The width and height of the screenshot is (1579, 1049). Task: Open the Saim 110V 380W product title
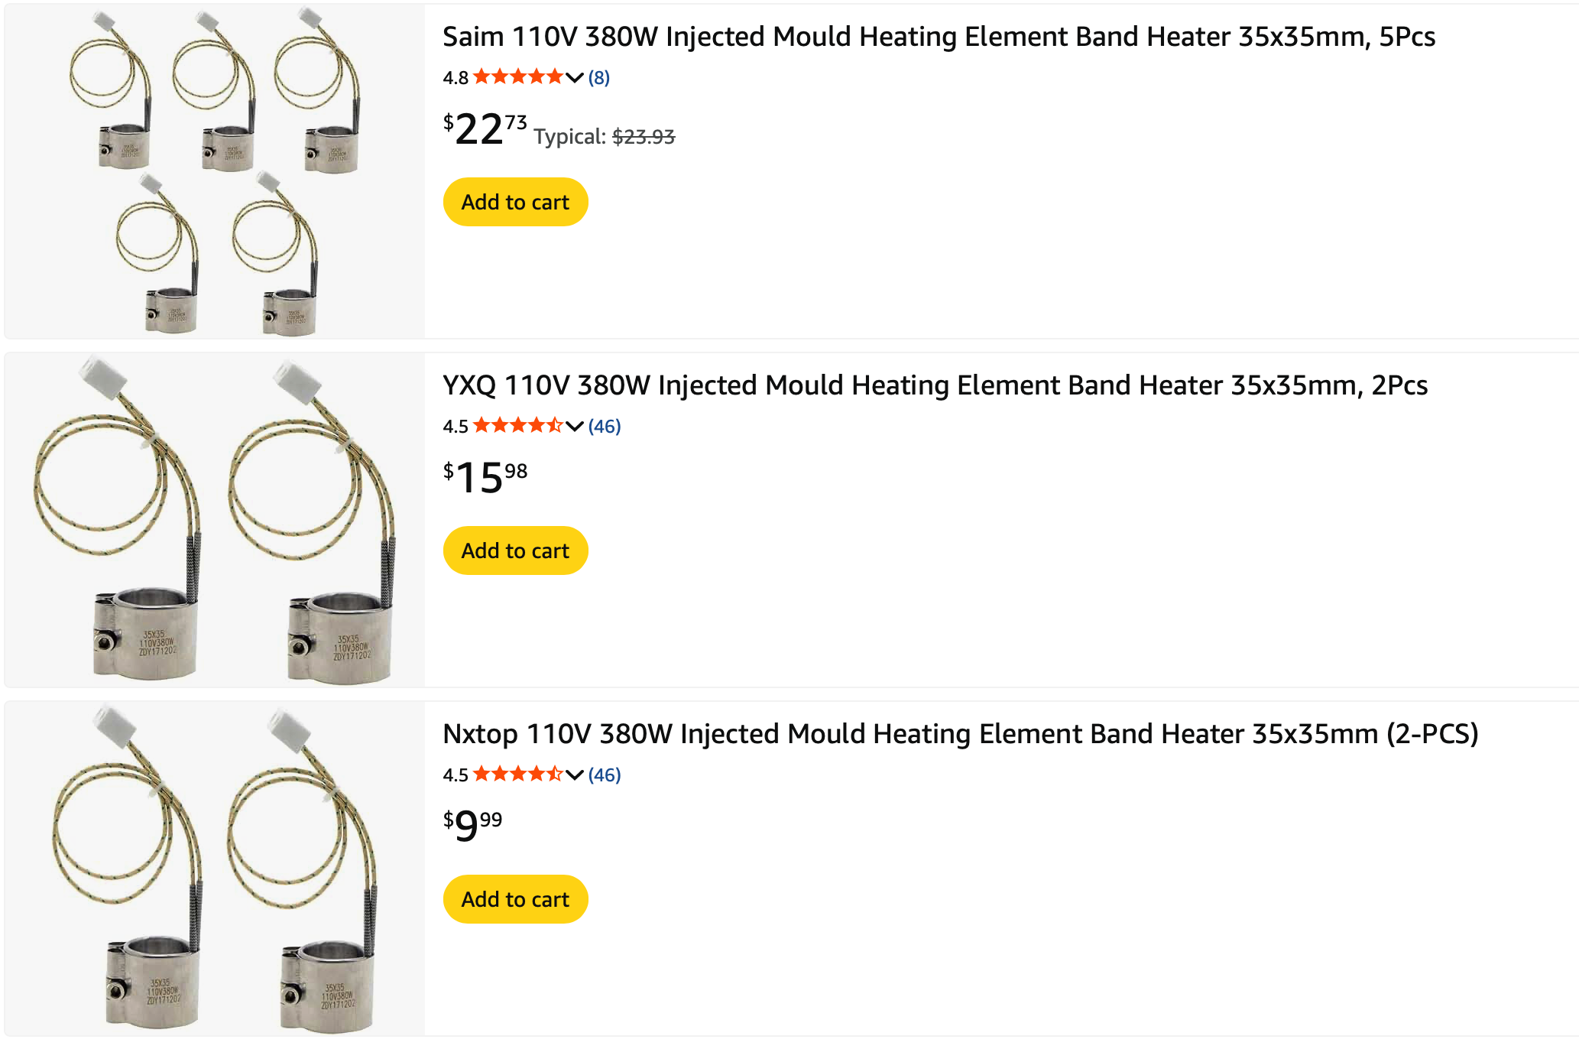939,37
